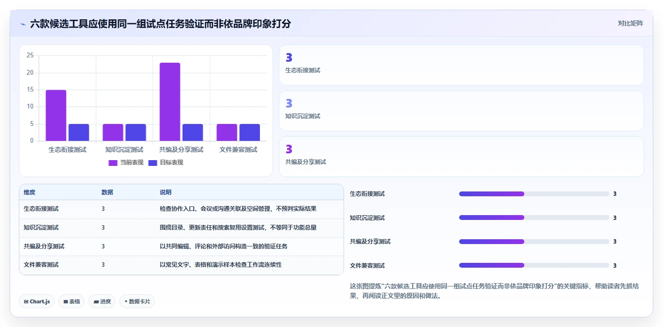This screenshot has width=663, height=327.
Task: Click the 共编及分享测试 当前表现 bar in chart
Action: (170, 102)
